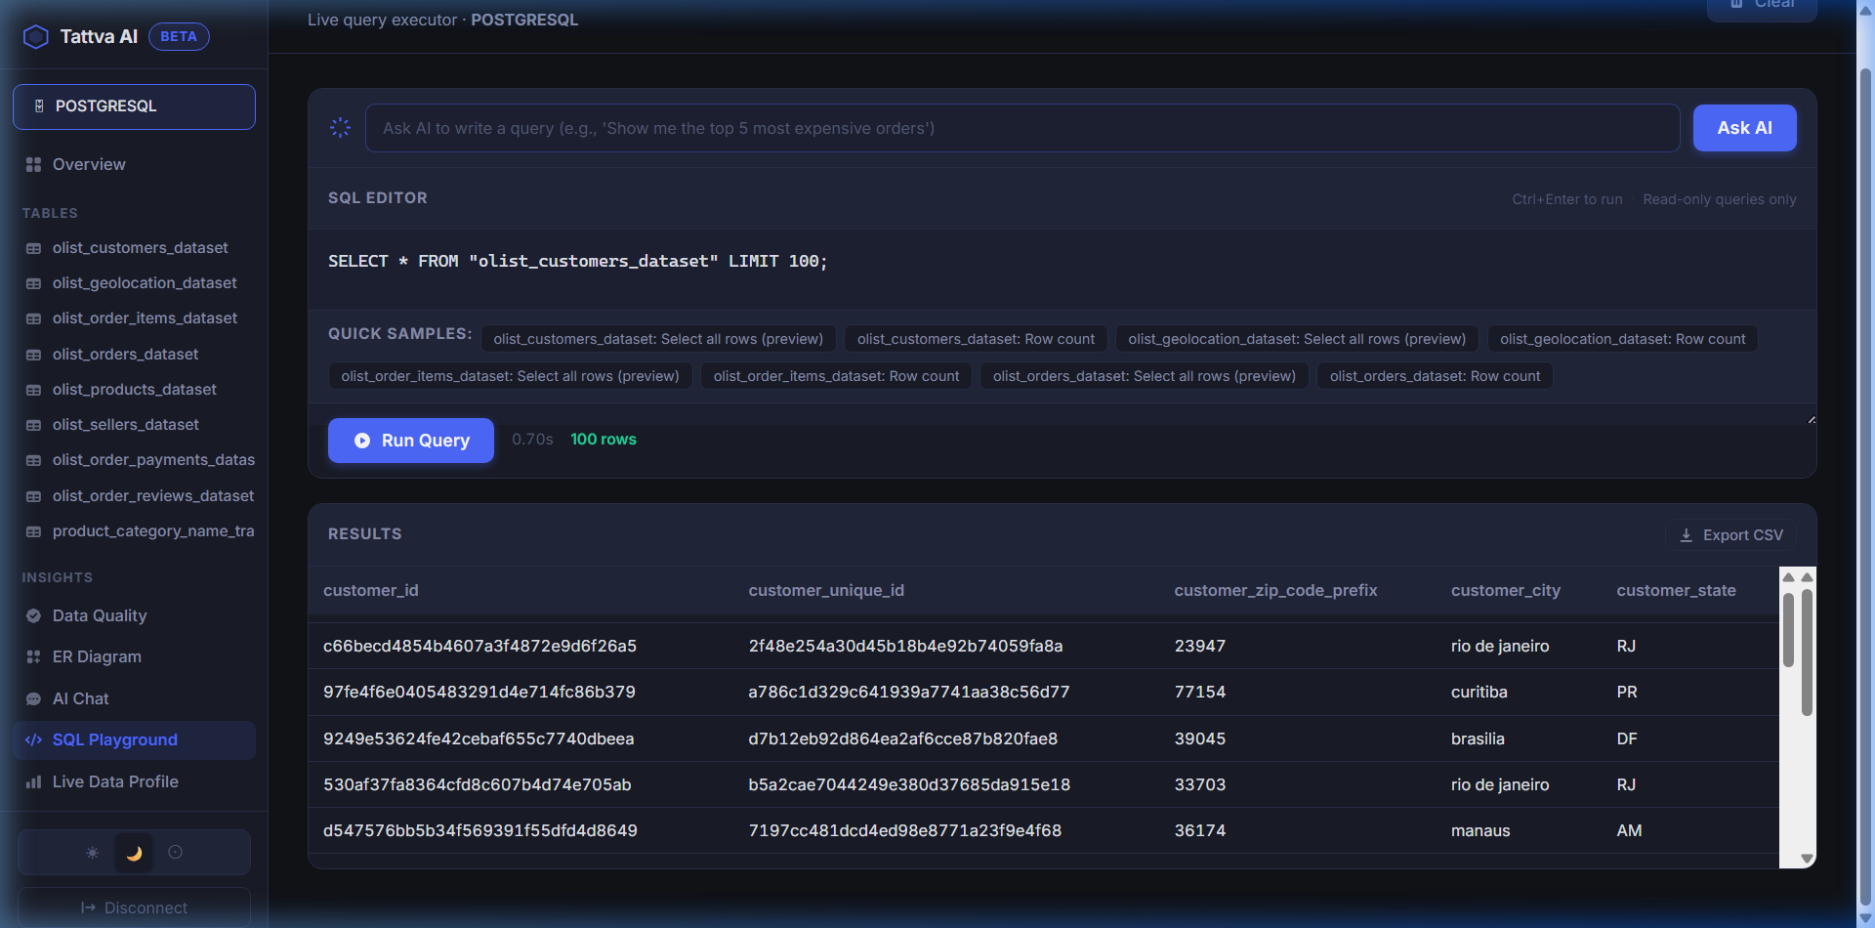
Task: Click the Tattva AI hexagon logo
Action: [x=36, y=37]
